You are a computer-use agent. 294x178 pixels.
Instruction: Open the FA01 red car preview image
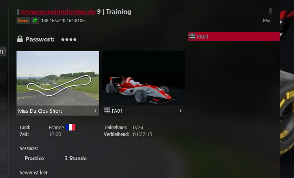[x=143, y=78]
